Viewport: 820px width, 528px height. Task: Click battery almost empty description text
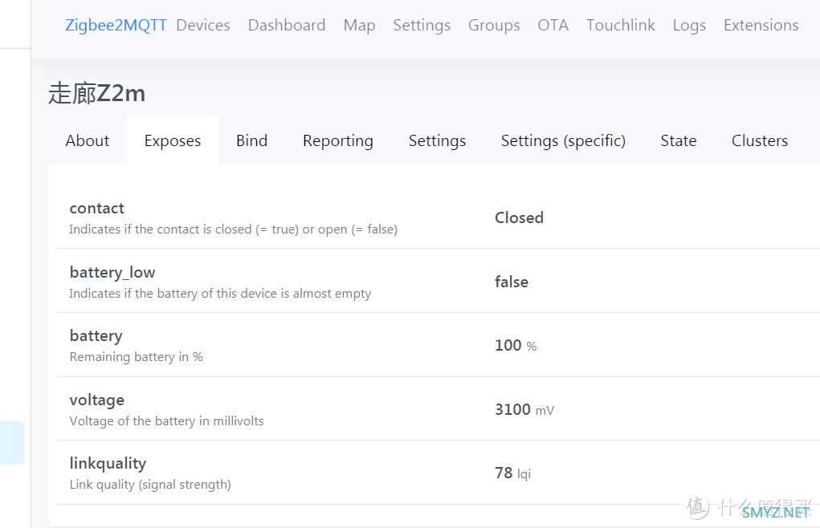tap(220, 294)
